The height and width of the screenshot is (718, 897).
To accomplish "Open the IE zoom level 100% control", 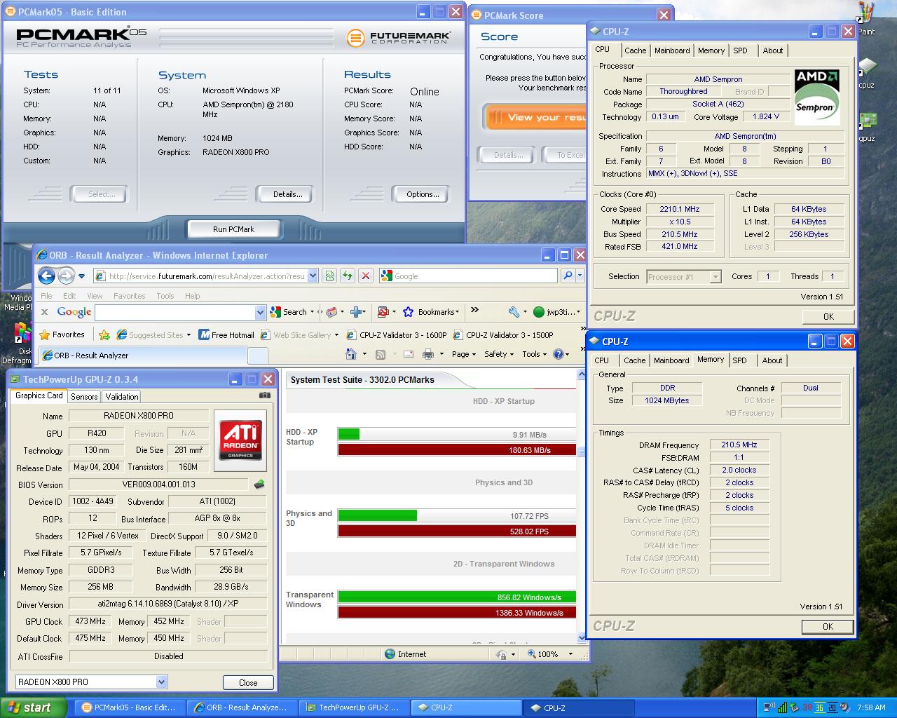I will click(552, 653).
